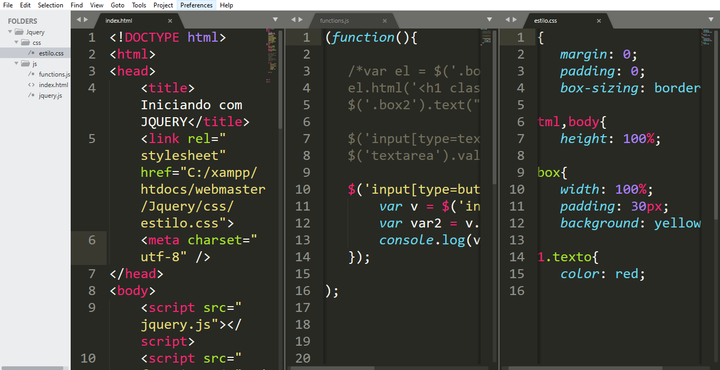Click the 'margin: 0;' declaration
This screenshot has height=370, width=720.
coord(599,54)
